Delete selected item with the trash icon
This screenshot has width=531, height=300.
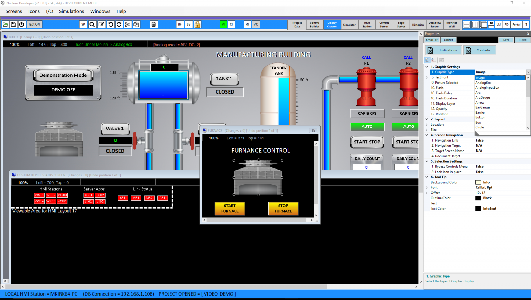click(x=153, y=24)
